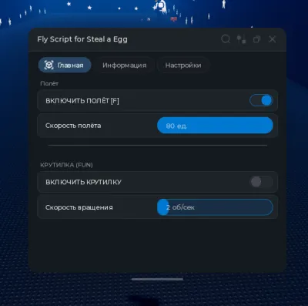The height and width of the screenshot is (306, 308).
Task: Click the drag handle bar below the window
Action: (157, 279)
